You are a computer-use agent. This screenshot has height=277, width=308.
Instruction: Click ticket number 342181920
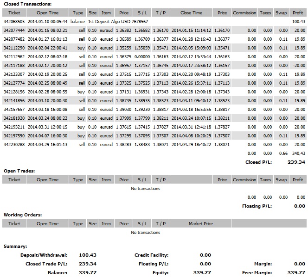(14, 118)
